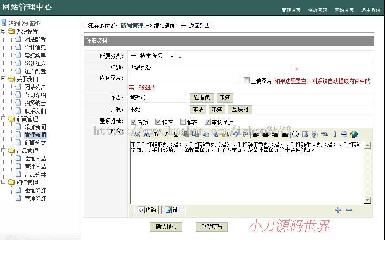Submit the form with 确认提交 button

click(x=166, y=227)
